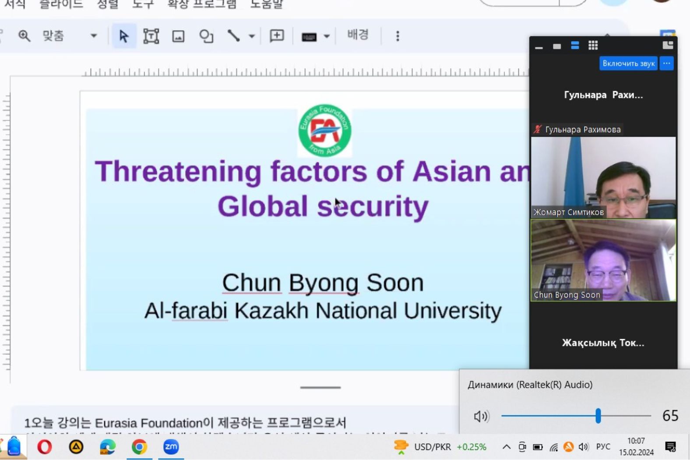Image resolution: width=690 pixels, height=460 pixels.
Task: Select Chun Byong Soon video thumbnail
Action: pyautogui.click(x=603, y=260)
